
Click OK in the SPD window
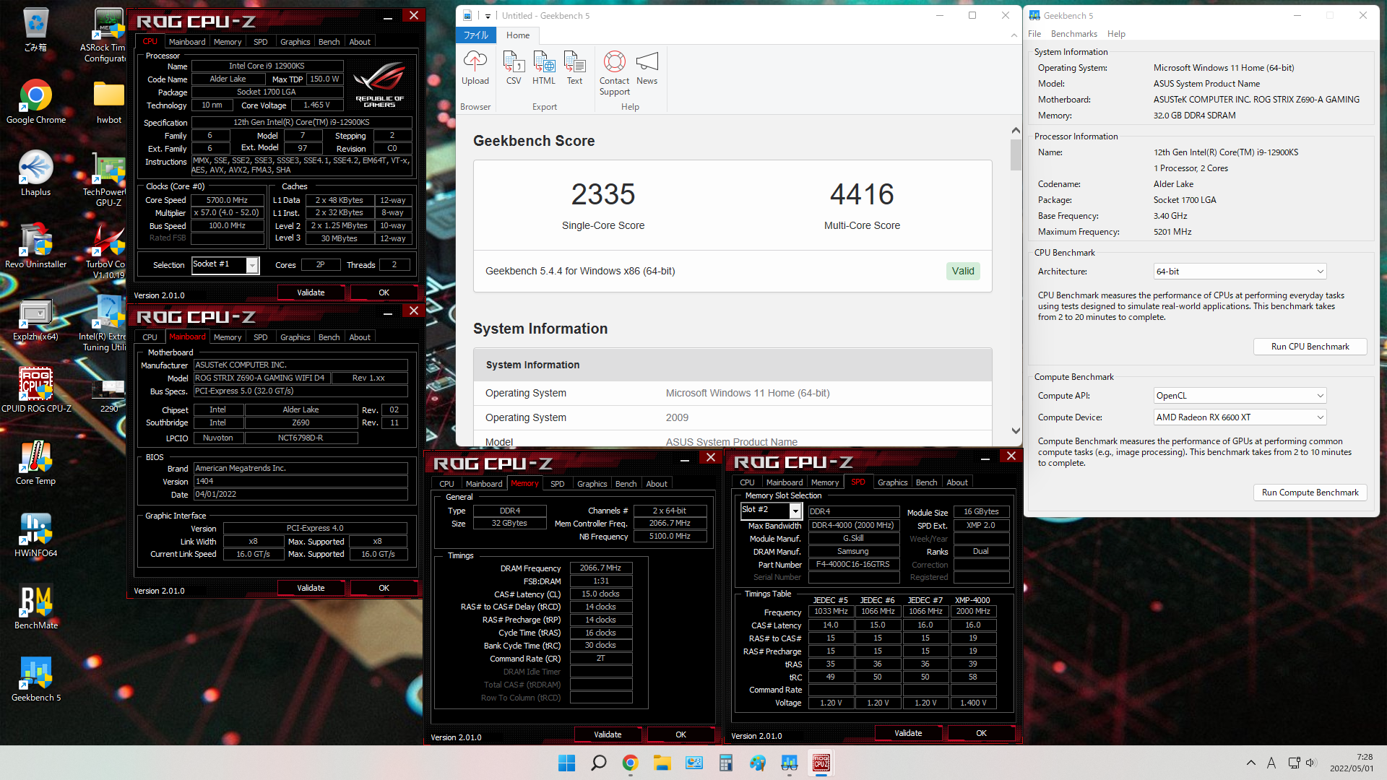point(981,733)
